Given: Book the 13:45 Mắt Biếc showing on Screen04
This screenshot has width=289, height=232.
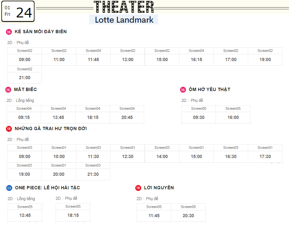Looking at the screenshot, I should pyautogui.click(x=58, y=114).
